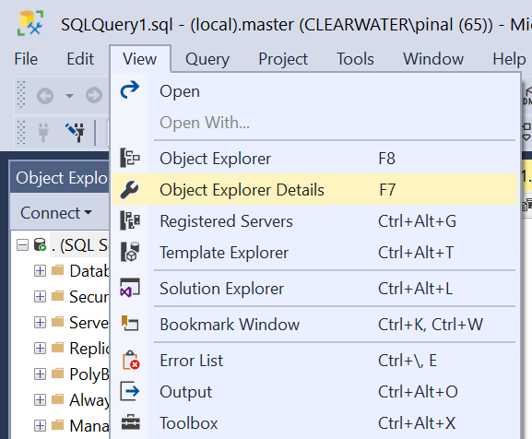Select the 'Secur' tree row label
This screenshot has height=439, width=532.
click(89, 297)
